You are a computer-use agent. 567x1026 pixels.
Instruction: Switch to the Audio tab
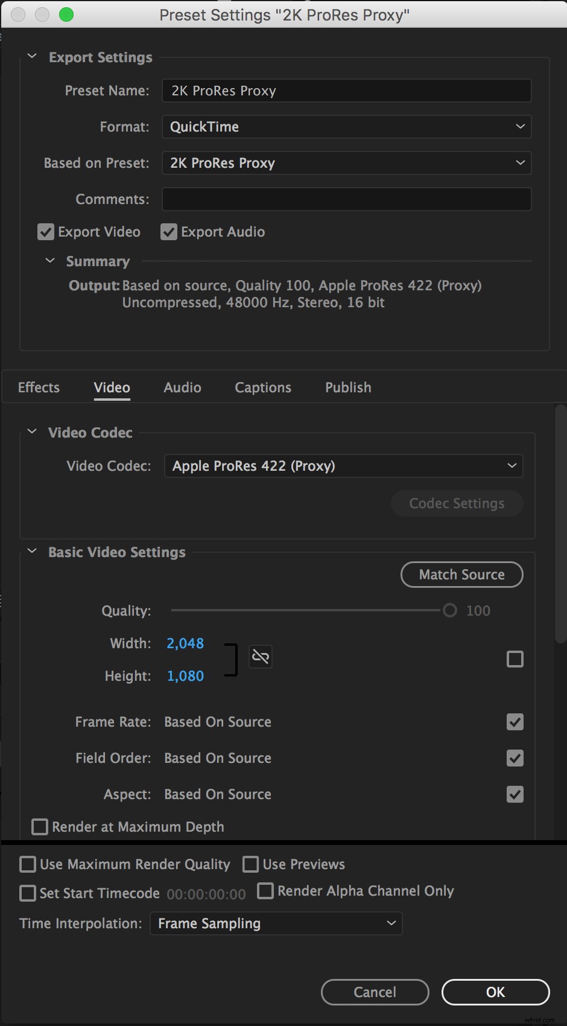(182, 387)
